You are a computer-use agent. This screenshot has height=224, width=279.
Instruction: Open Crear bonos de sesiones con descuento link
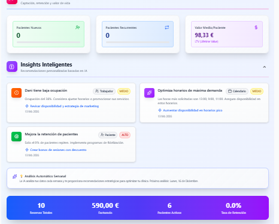click(x=58, y=150)
